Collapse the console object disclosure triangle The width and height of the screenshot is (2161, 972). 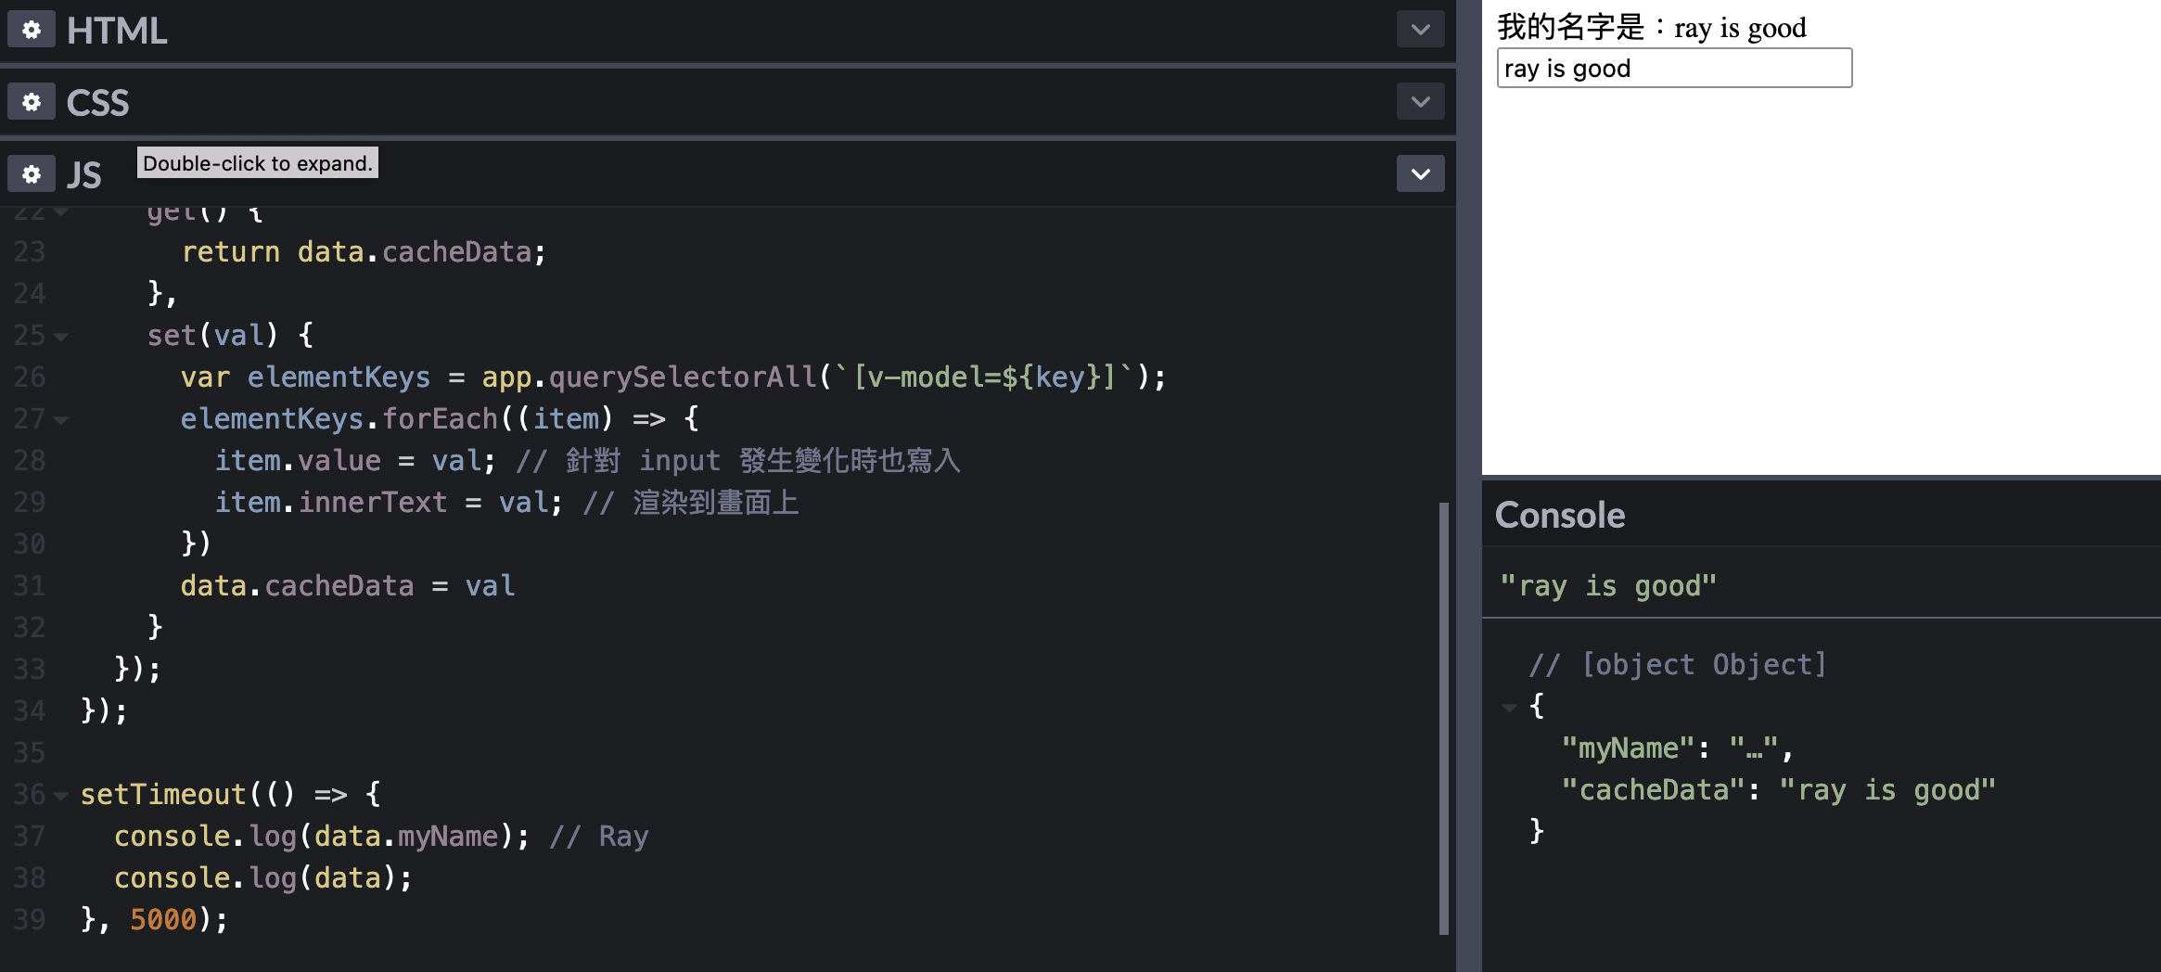click(1509, 708)
